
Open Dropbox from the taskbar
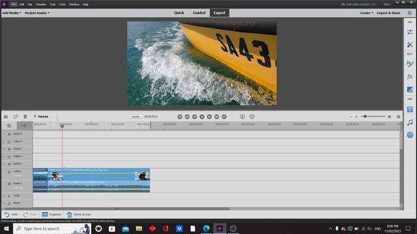179,228
